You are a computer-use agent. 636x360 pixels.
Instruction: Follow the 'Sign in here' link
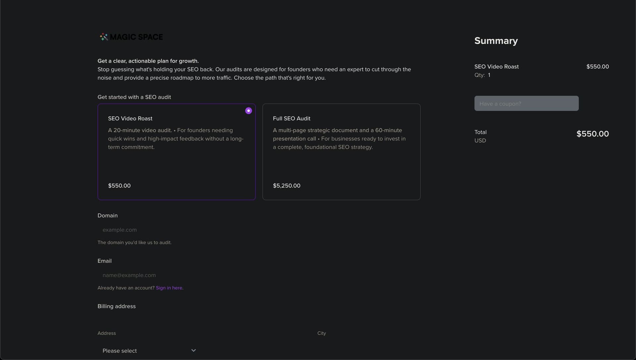point(169,288)
